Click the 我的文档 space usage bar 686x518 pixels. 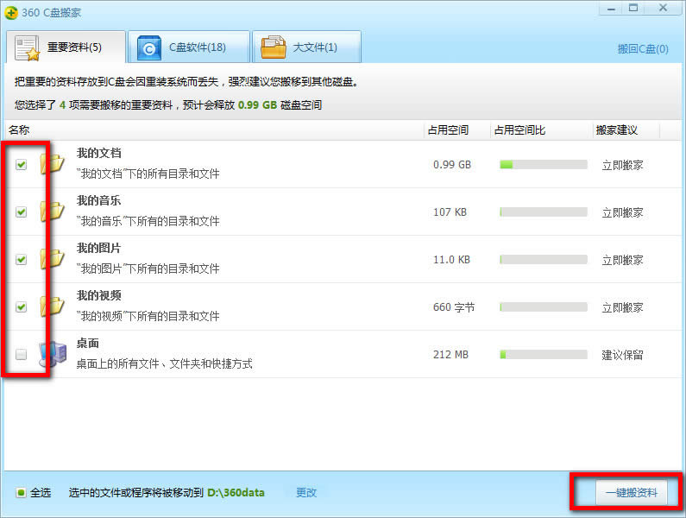(543, 165)
